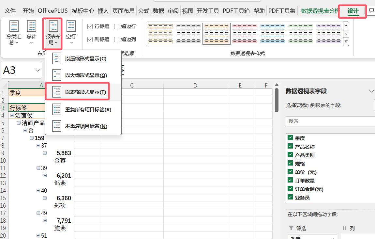Switch to the 插入 tab
The width and height of the screenshot is (375, 239).
[103, 11]
